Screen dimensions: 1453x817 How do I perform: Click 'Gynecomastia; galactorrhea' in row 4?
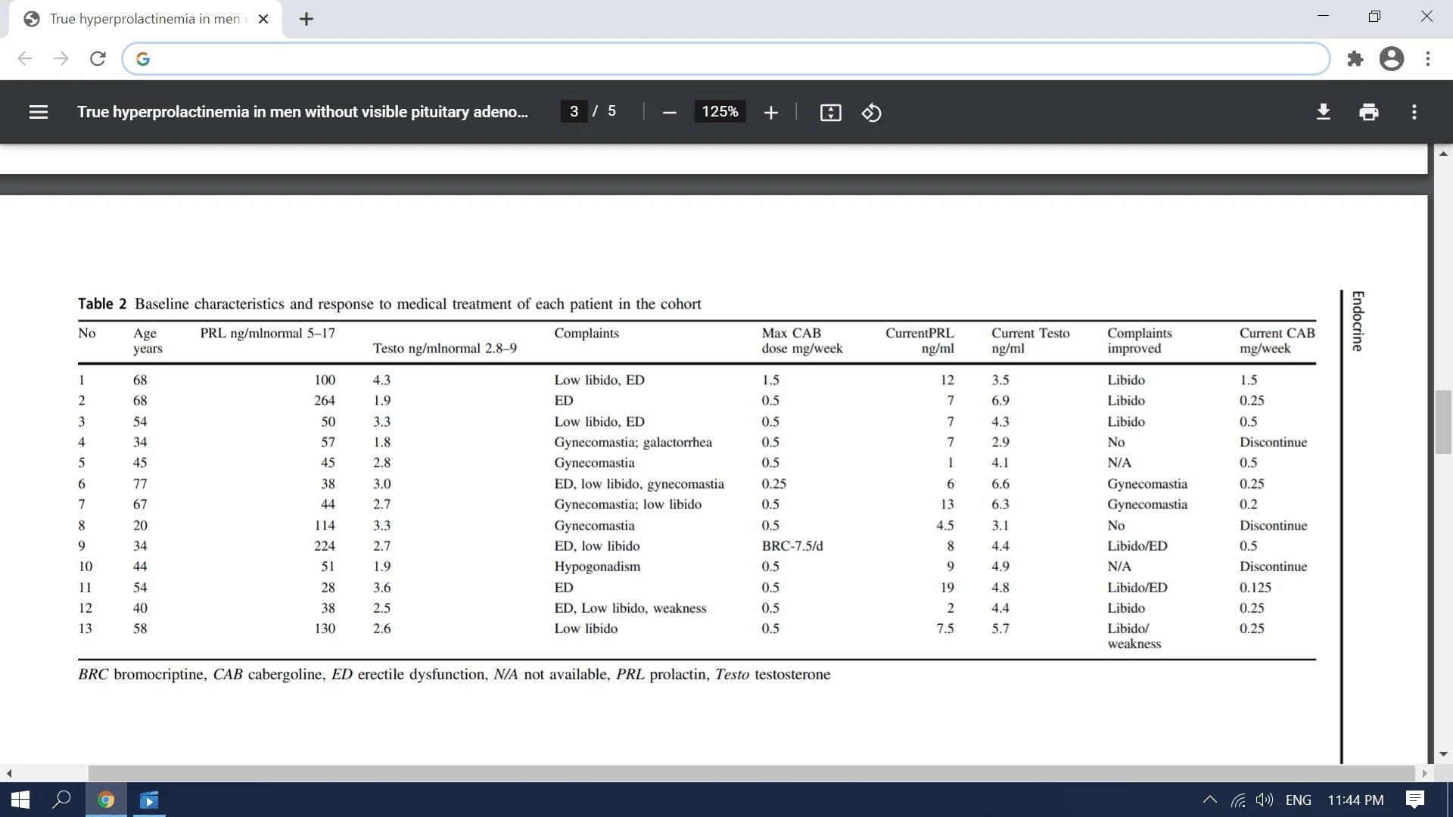(x=633, y=442)
